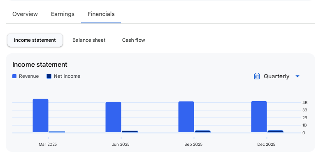323x156 pixels.
Task: Click the Revenue legend color square
Action: [x=14, y=76]
